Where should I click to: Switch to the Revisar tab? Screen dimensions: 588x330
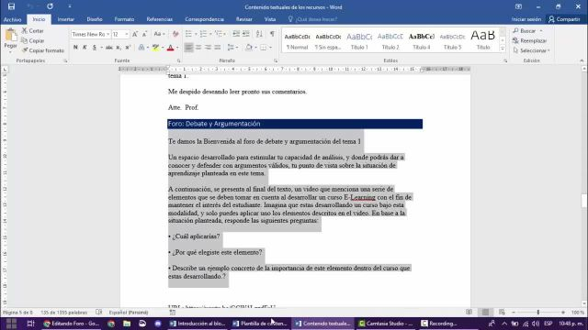(x=244, y=19)
